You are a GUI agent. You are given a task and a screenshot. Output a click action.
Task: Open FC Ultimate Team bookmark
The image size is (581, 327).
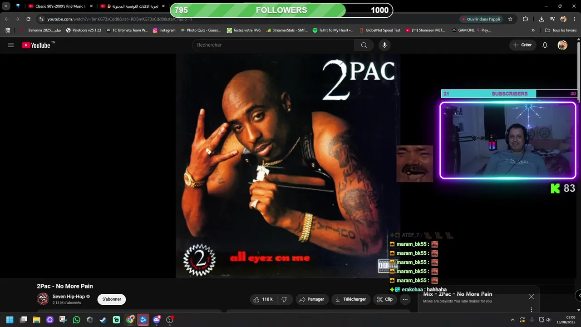[x=127, y=30]
